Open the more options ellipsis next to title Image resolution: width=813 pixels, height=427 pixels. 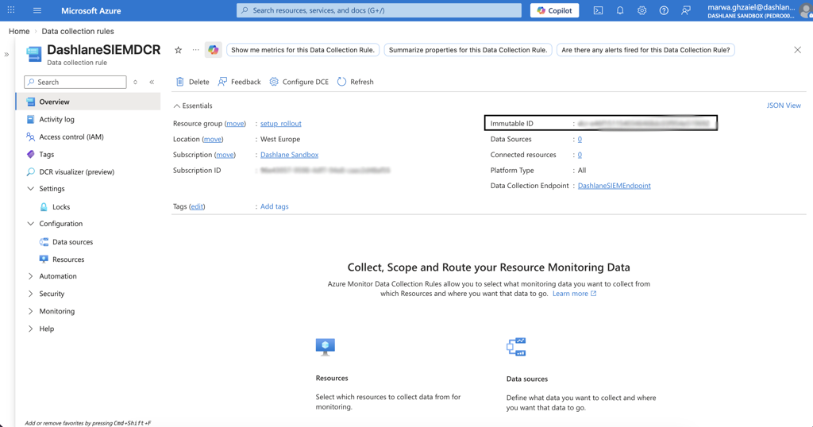[x=195, y=50]
